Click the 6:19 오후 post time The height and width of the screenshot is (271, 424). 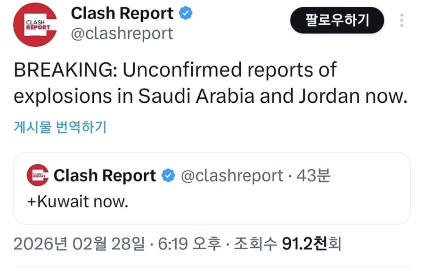pos(190,244)
